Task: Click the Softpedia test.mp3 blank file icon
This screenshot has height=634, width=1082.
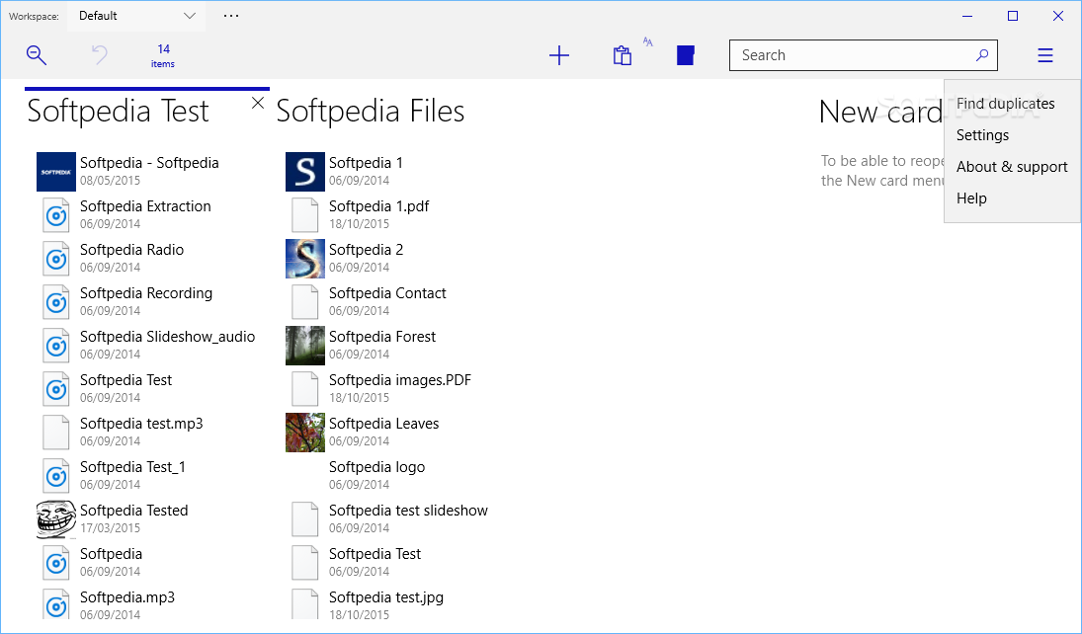Action: [x=56, y=433]
